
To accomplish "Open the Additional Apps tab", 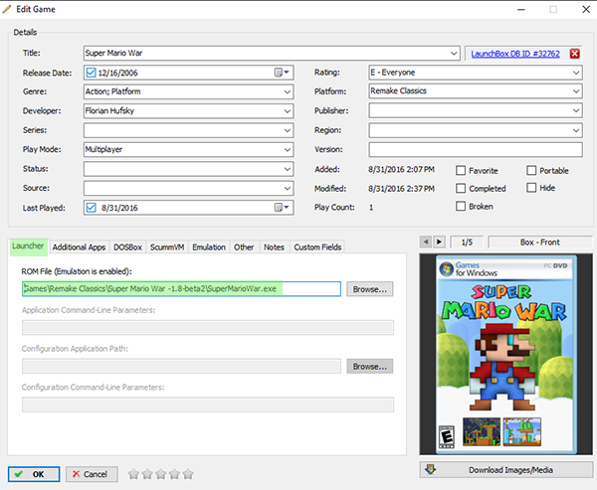I will (x=79, y=247).
